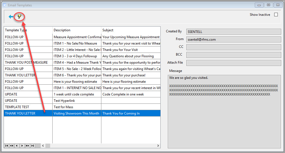
Task: Sort by Subject column header
Action: click(x=131, y=30)
